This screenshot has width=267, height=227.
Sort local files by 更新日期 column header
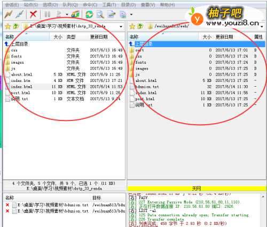(x=99, y=37)
